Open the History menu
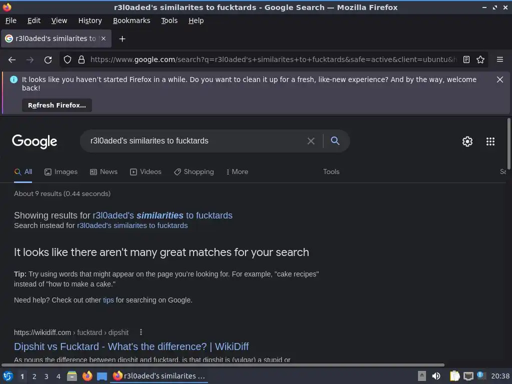This screenshot has width=512, height=384. pos(90,20)
